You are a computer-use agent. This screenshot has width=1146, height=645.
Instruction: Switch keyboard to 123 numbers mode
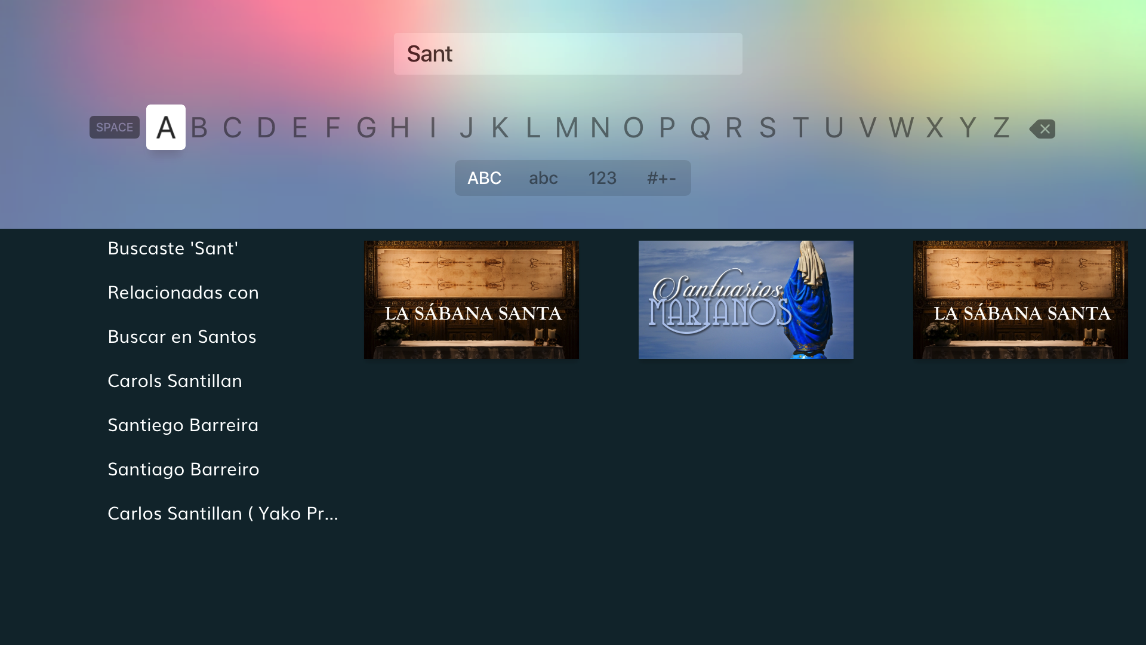tap(602, 178)
